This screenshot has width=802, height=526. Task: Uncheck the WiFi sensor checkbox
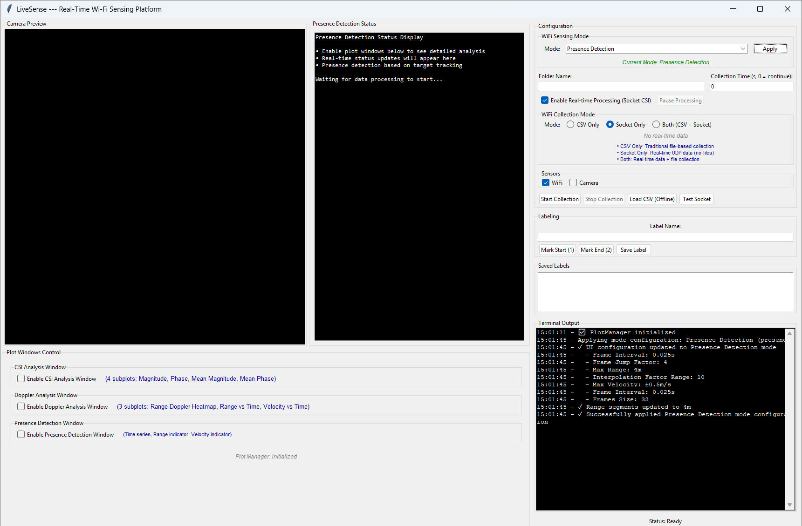click(546, 183)
